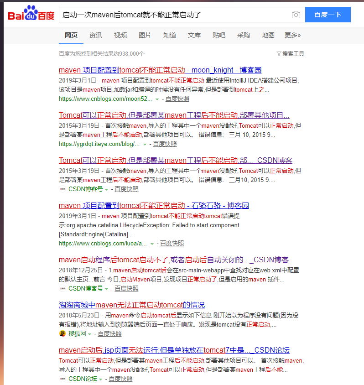Viewport: 364px width, 385px height.
Task: Open 百度快照 for 2018年12月25日 CSDN result
Action: [x=126, y=289]
